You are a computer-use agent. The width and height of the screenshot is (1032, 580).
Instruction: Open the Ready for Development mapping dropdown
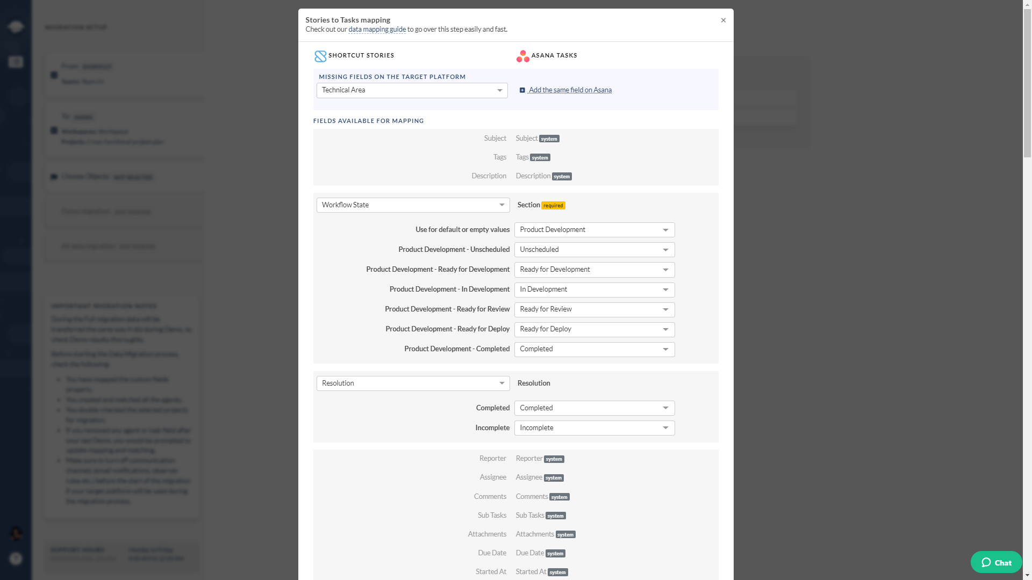[x=594, y=270]
